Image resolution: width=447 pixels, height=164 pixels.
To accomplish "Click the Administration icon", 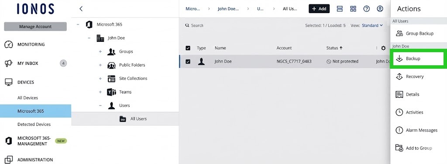I will 9,160.
